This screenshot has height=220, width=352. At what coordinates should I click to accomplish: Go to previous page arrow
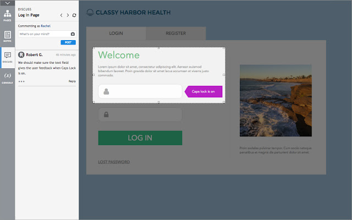click(x=61, y=15)
